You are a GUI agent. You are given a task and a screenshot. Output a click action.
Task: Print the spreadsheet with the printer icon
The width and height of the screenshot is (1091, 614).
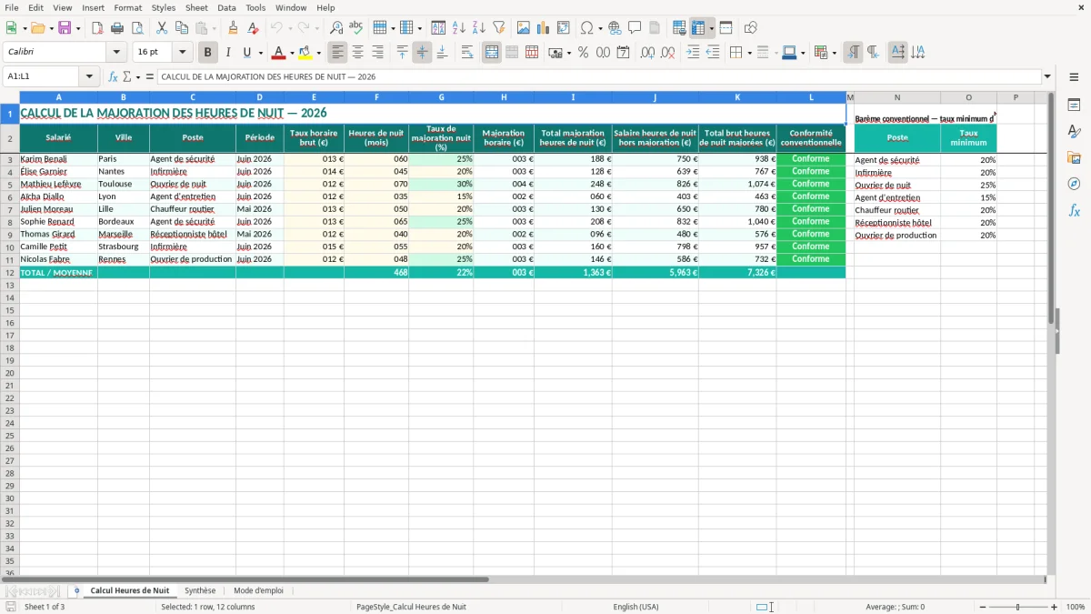coord(117,28)
